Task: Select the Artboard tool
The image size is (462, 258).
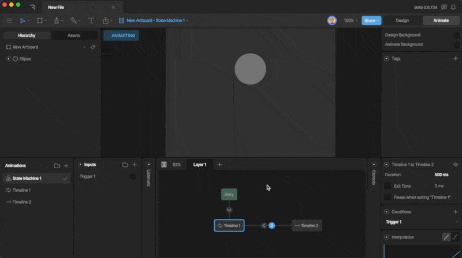Action: point(39,21)
